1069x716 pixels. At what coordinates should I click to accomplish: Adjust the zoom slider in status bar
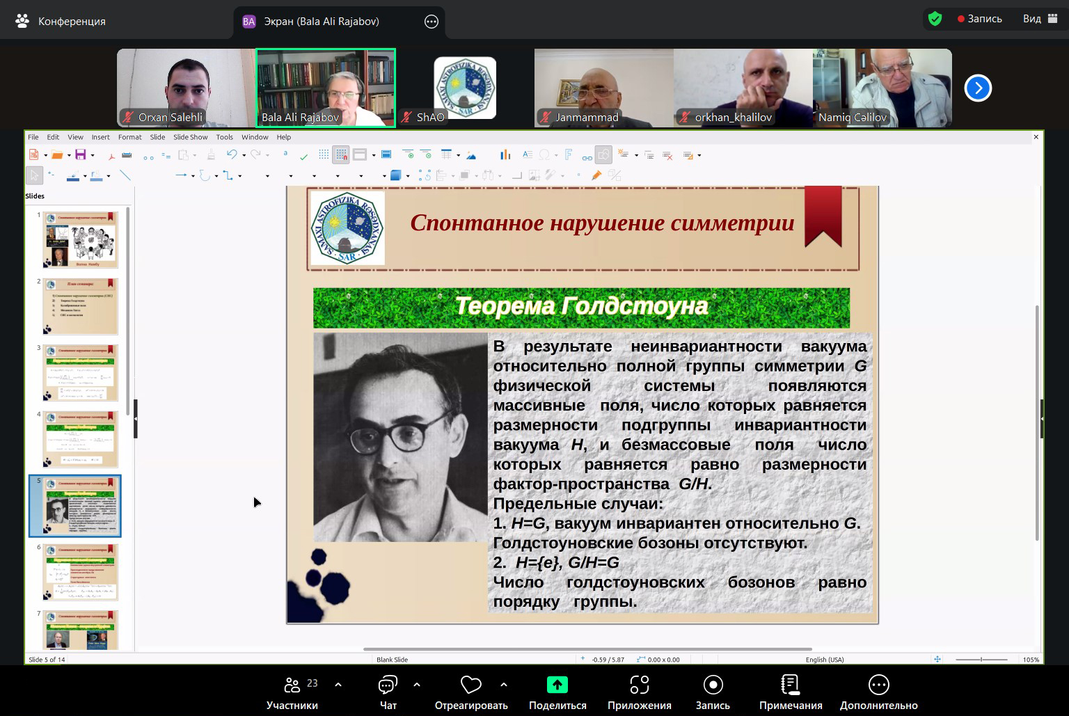point(981,660)
